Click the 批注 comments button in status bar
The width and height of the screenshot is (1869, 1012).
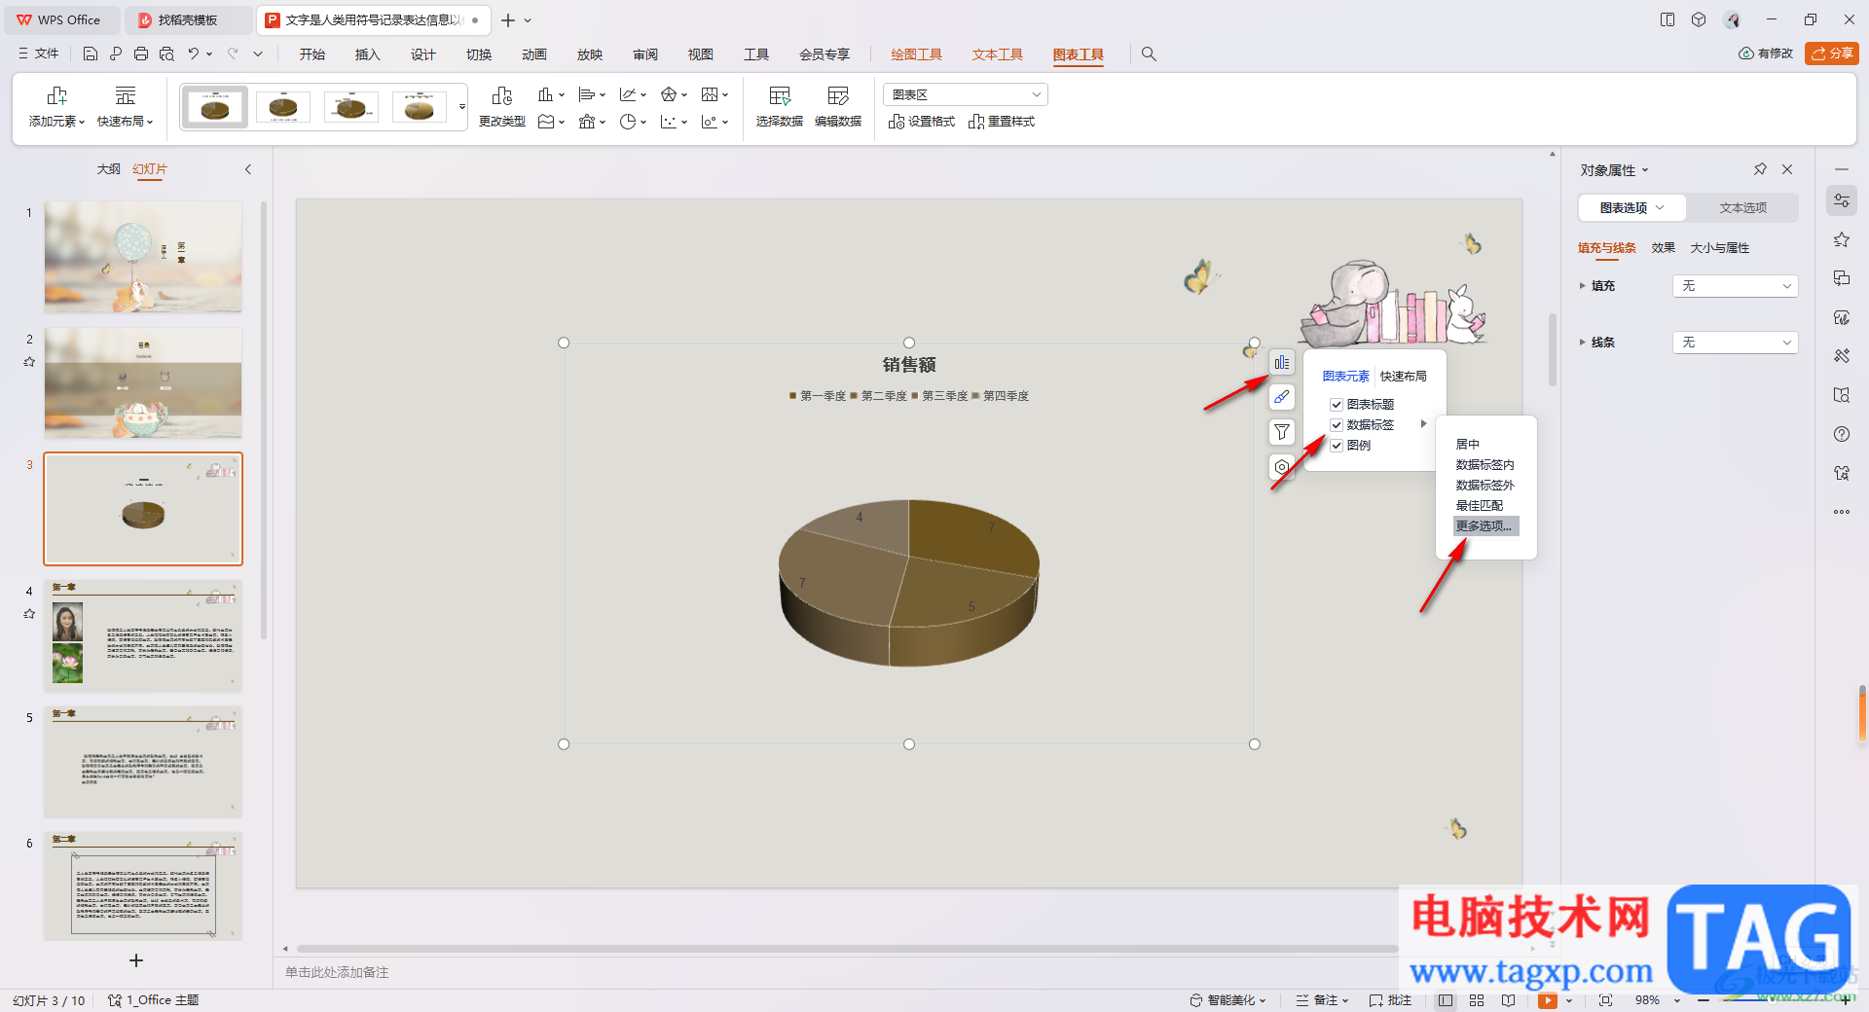(x=1390, y=1000)
